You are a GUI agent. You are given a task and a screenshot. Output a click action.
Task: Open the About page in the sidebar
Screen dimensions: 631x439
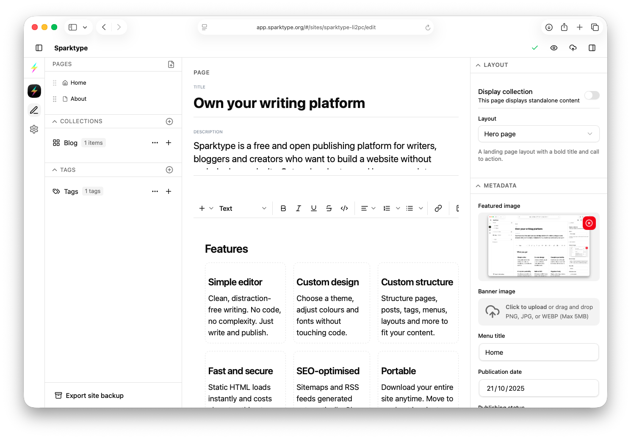click(78, 99)
